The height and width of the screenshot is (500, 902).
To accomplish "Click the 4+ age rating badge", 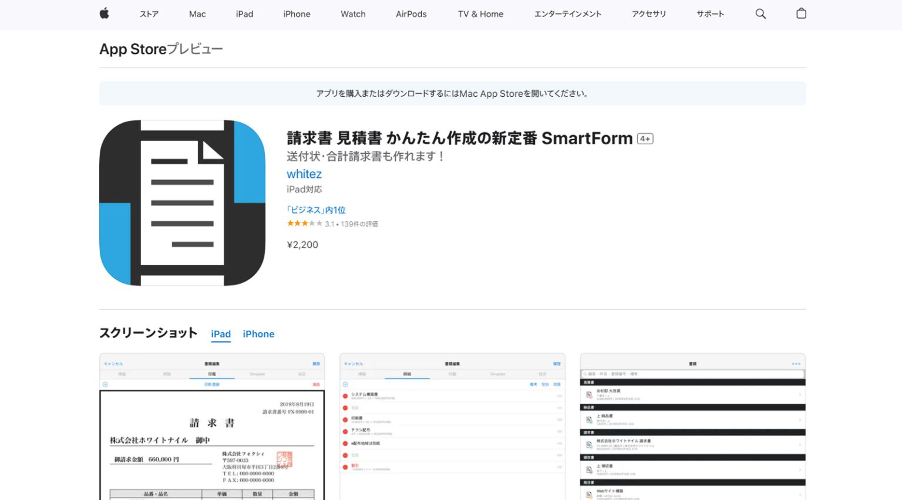I will 645,139.
